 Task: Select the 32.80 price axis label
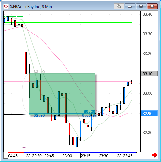(148, 133)
